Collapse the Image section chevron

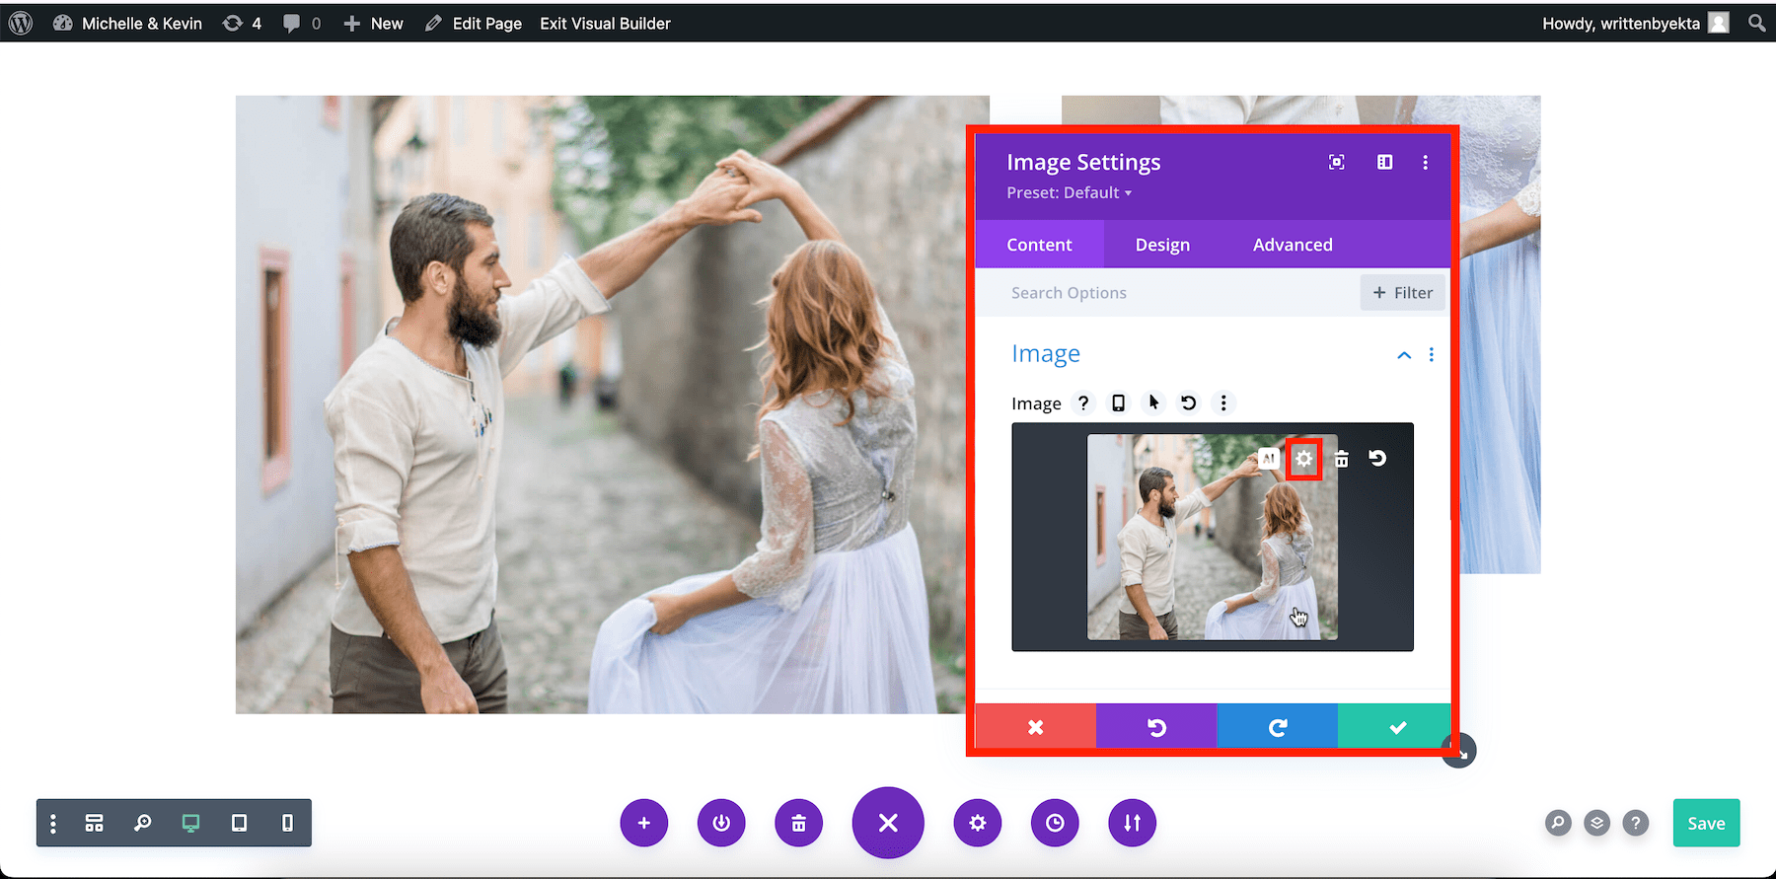(x=1404, y=355)
